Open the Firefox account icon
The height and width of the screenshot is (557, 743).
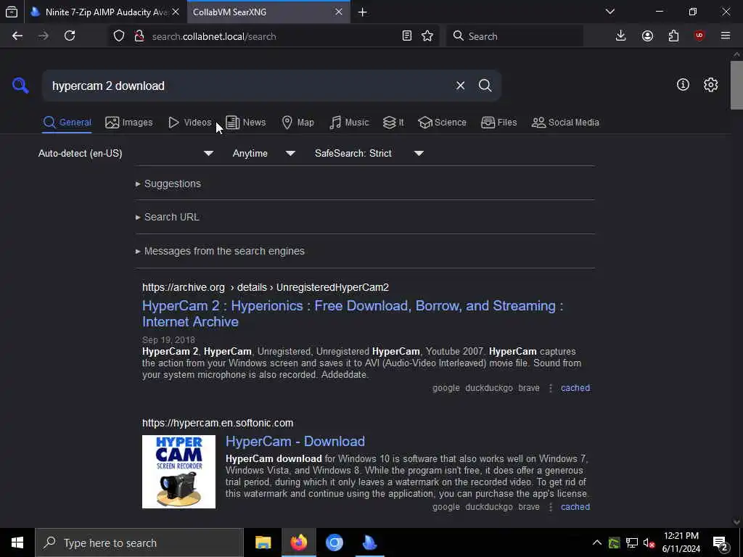click(x=647, y=36)
